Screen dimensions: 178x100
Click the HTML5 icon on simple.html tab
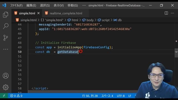click(16, 13)
